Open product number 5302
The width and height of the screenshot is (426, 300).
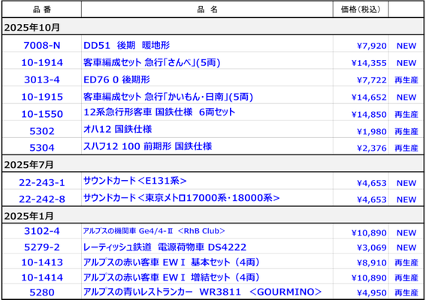pos(42,131)
